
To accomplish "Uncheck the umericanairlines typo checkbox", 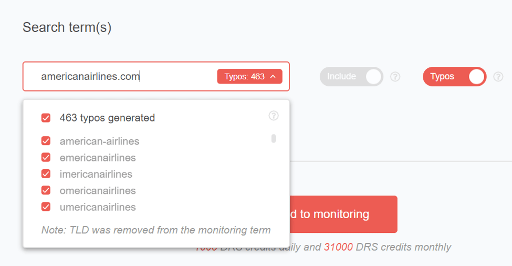I will click(x=46, y=207).
